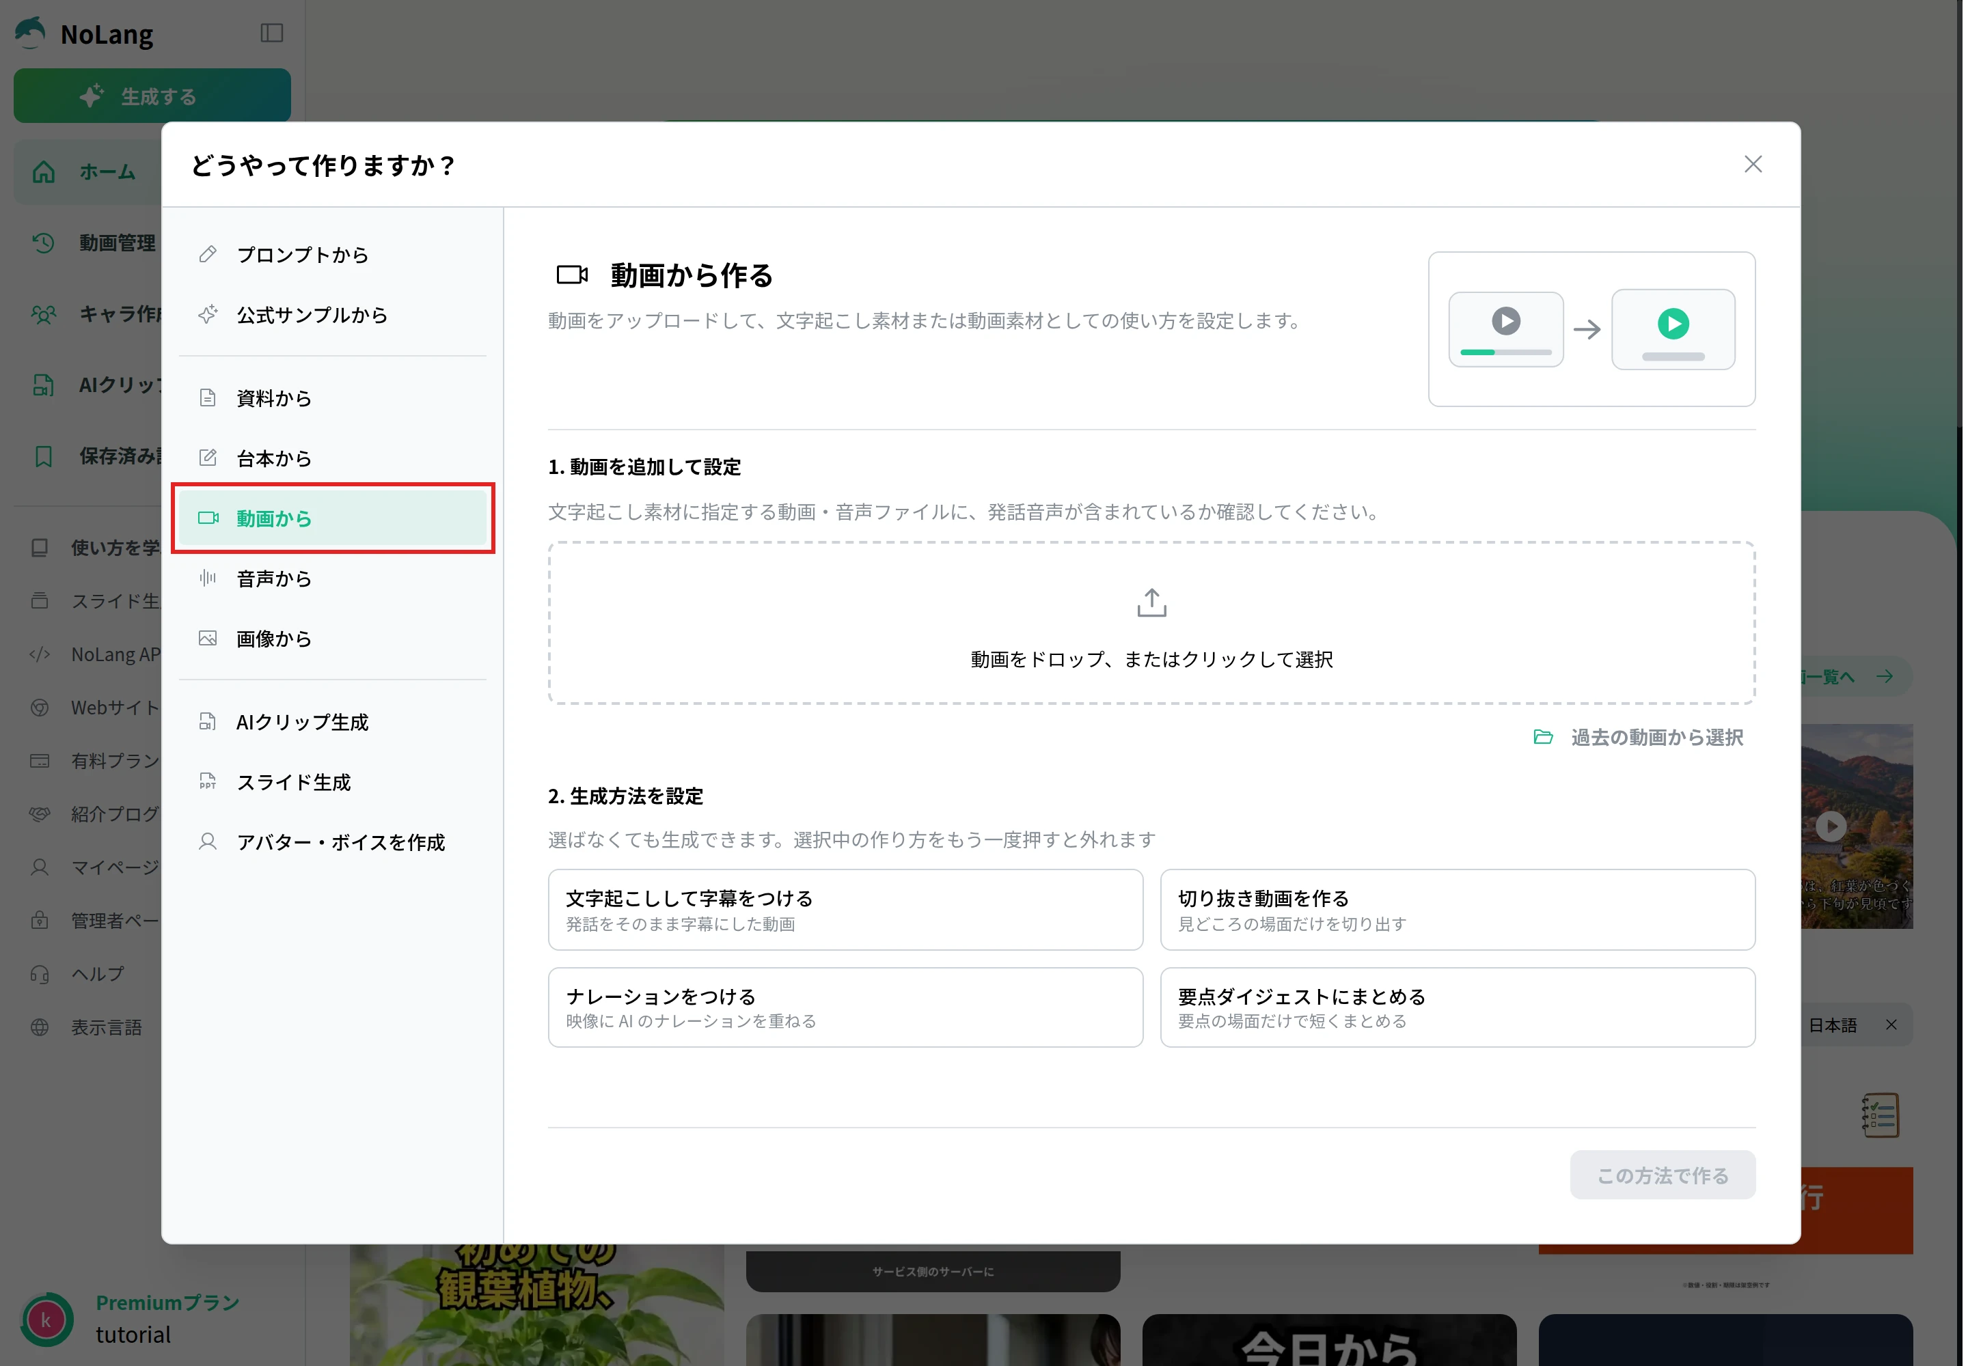Choose 台本から in the dialog list

click(x=332, y=458)
